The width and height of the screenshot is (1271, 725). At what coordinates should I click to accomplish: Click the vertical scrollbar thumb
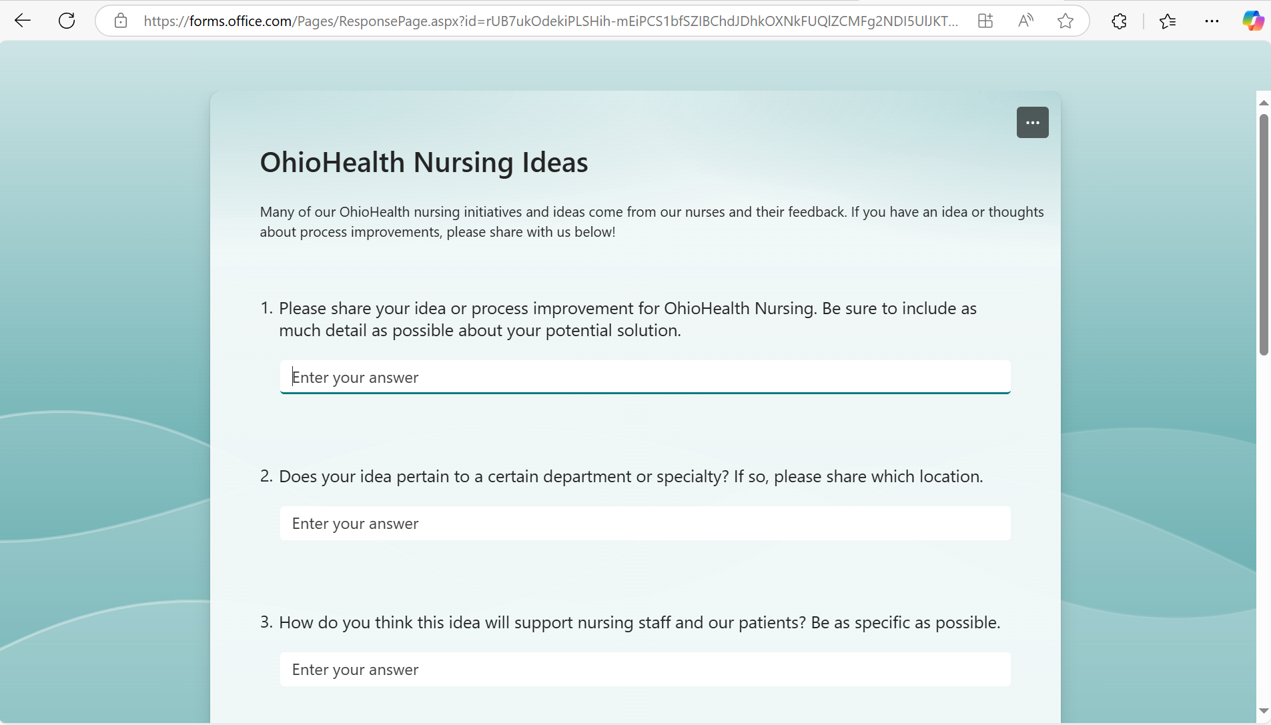1263,233
